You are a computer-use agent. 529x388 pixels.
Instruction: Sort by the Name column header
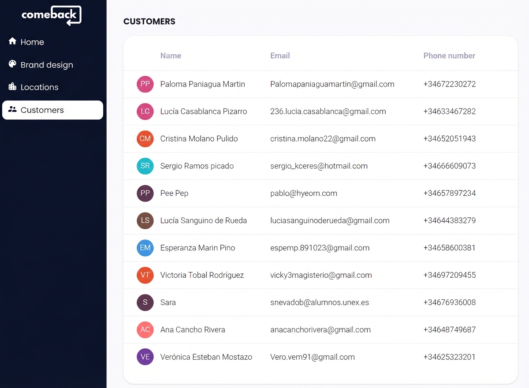click(x=171, y=56)
